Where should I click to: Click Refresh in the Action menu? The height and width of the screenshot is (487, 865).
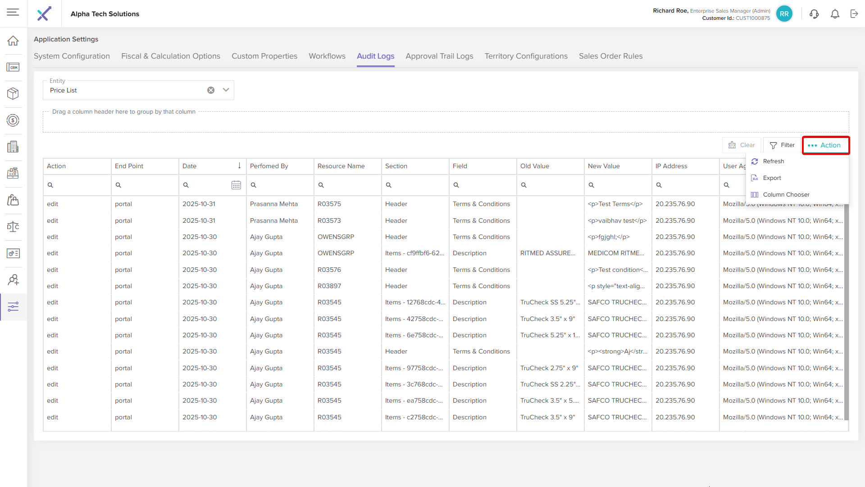(x=773, y=161)
